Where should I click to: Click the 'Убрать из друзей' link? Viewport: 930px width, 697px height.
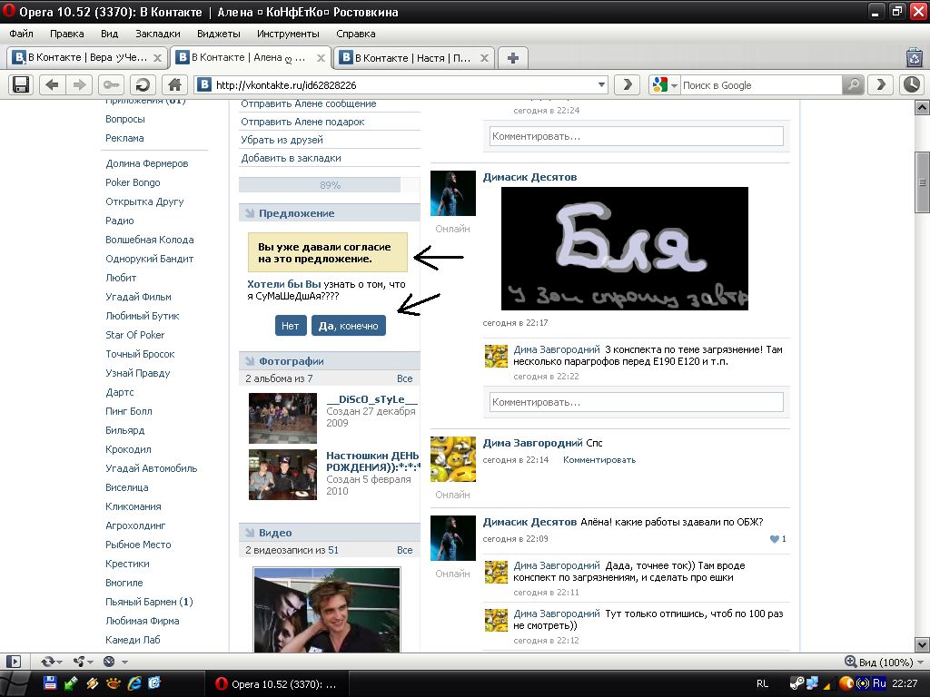coord(282,140)
